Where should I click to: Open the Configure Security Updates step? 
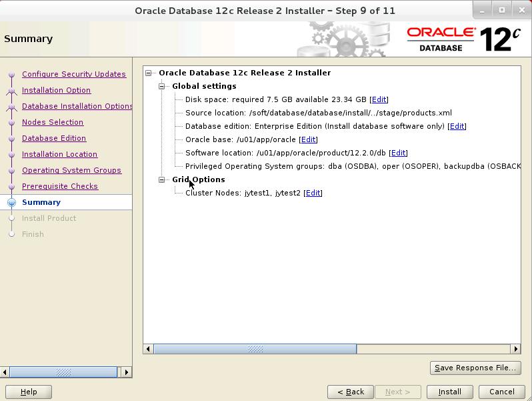pos(74,74)
